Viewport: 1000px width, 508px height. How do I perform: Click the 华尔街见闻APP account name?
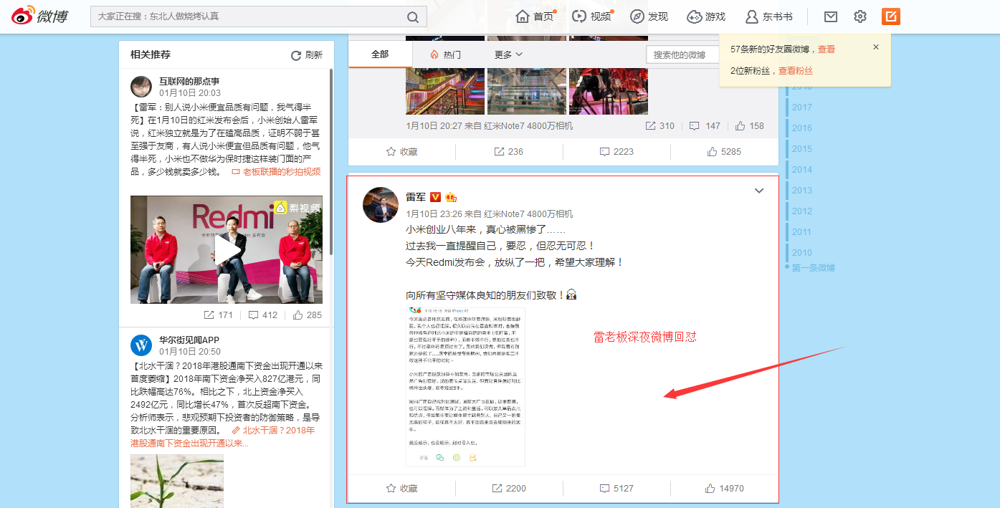tap(189, 340)
